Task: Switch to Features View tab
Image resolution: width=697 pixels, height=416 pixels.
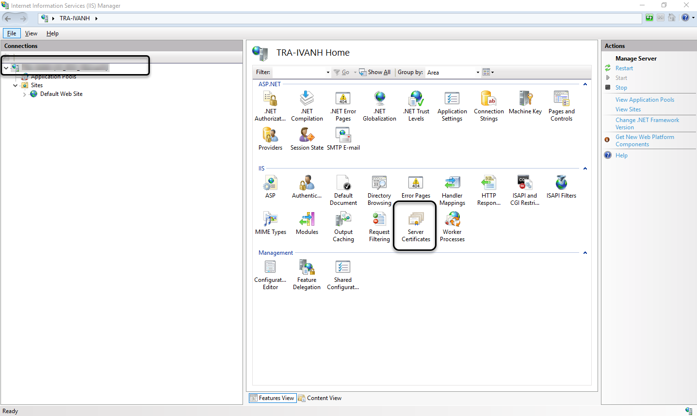Action: [272, 398]
